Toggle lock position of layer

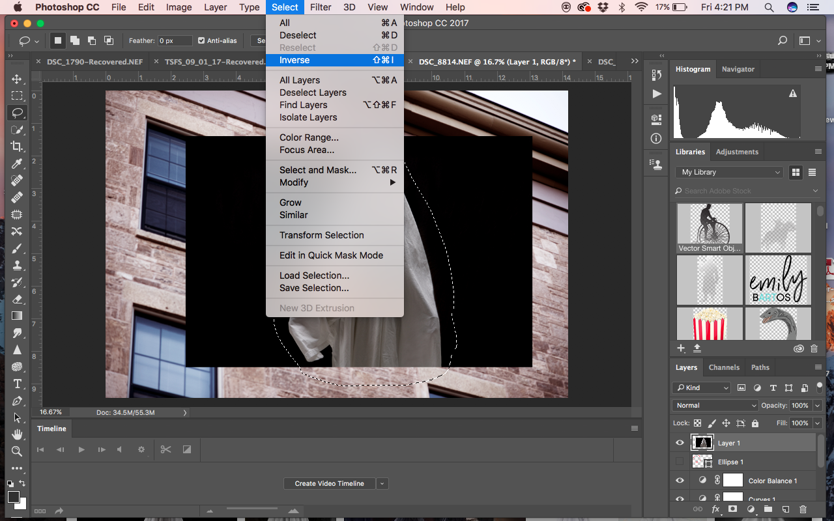tap(726, 423)
